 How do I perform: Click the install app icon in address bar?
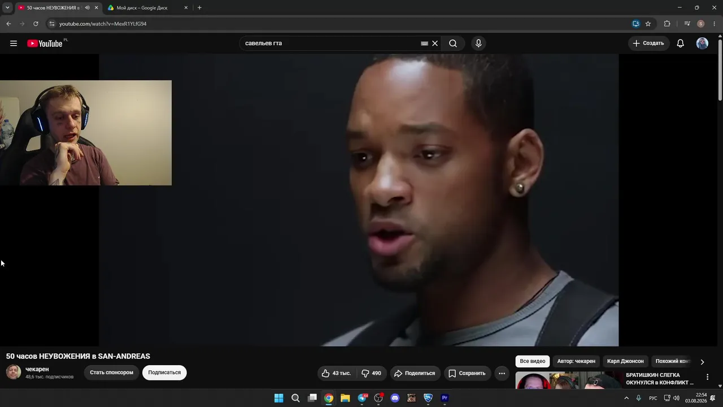point(636,24)
